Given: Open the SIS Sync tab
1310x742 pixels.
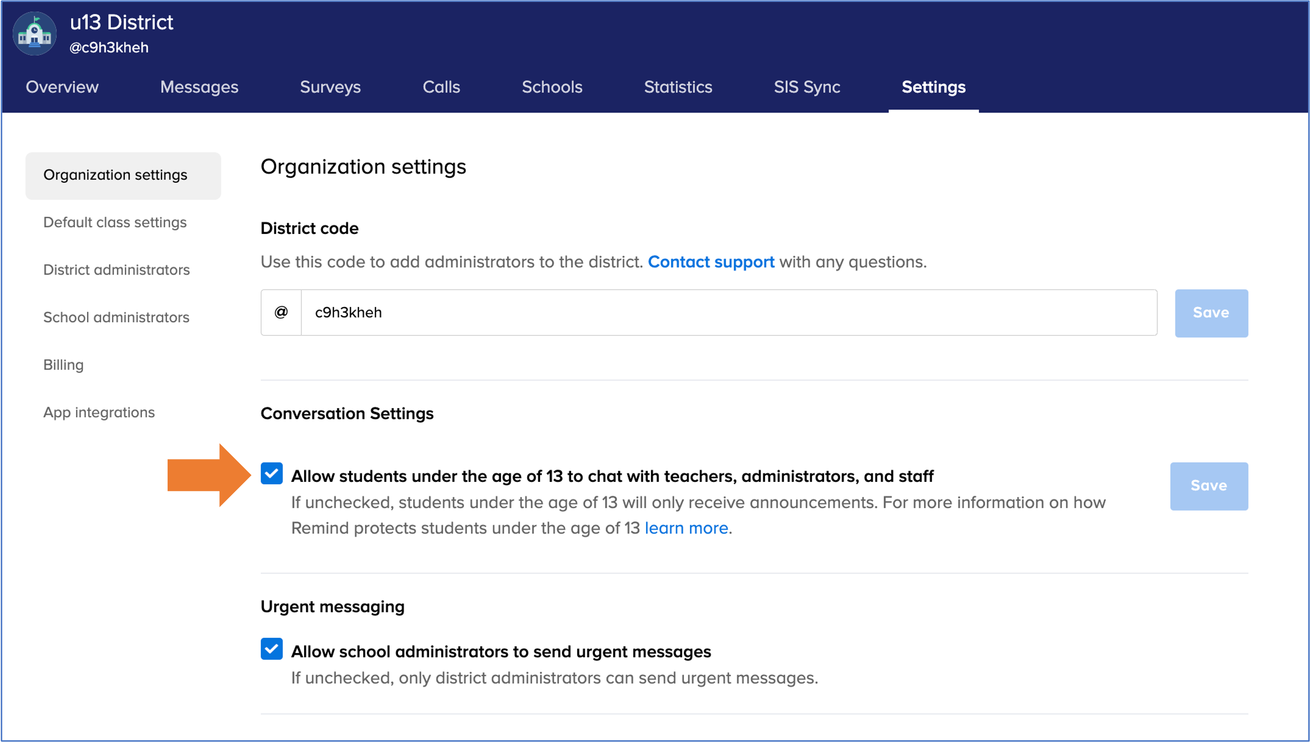Looking at the screenshot, I should [x=807, y=87].
